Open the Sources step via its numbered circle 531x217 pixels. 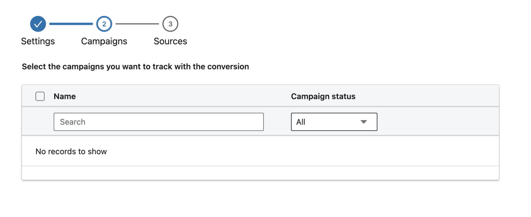tap(170, 24)
